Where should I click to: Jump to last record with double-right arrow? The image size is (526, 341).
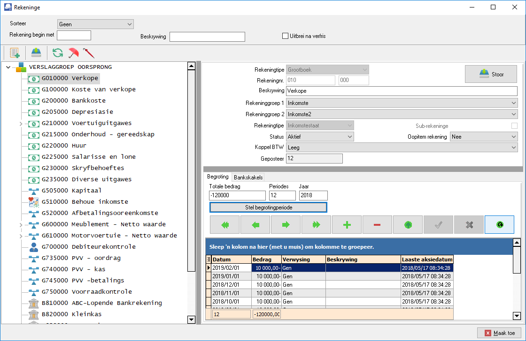tap(317, 224)
